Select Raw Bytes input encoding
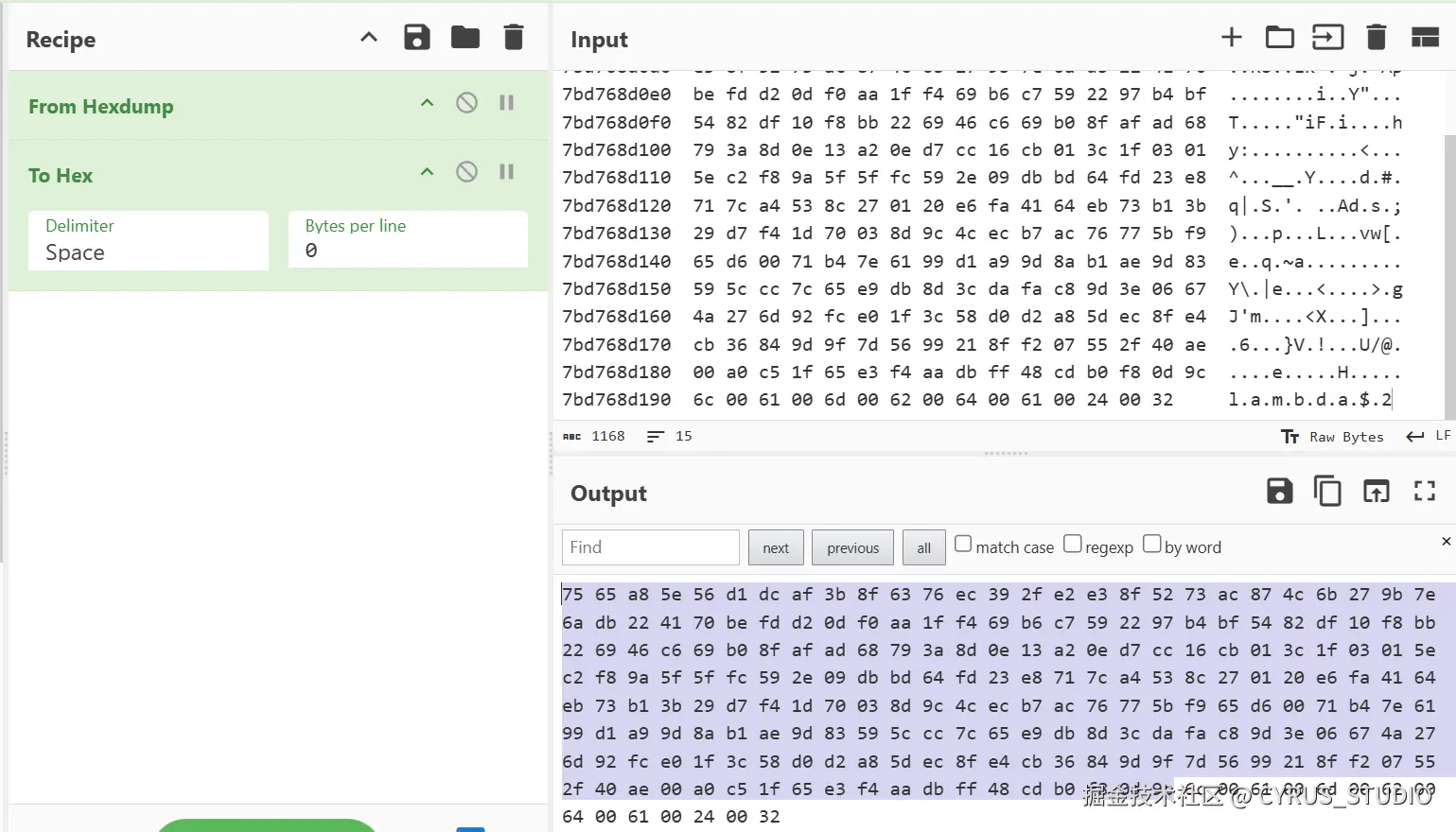The height and width of the screenshot is (832, 1456). point(1333,437)
